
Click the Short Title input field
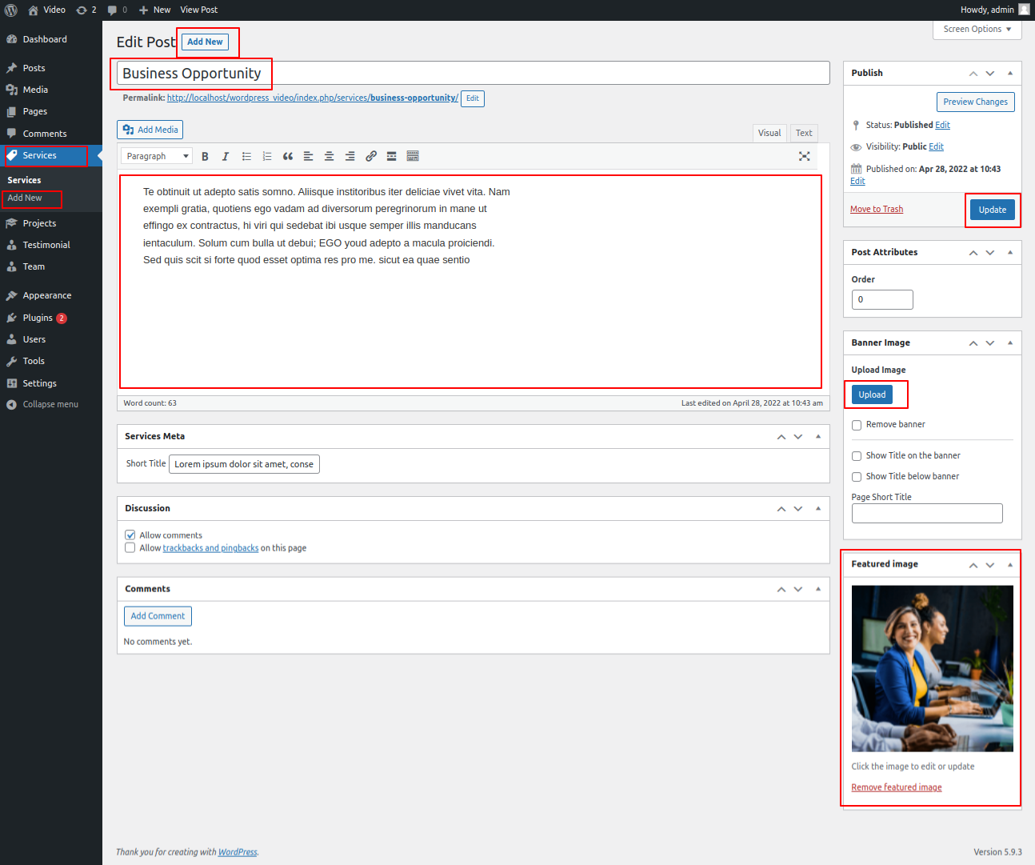click(x=244, y=464)
